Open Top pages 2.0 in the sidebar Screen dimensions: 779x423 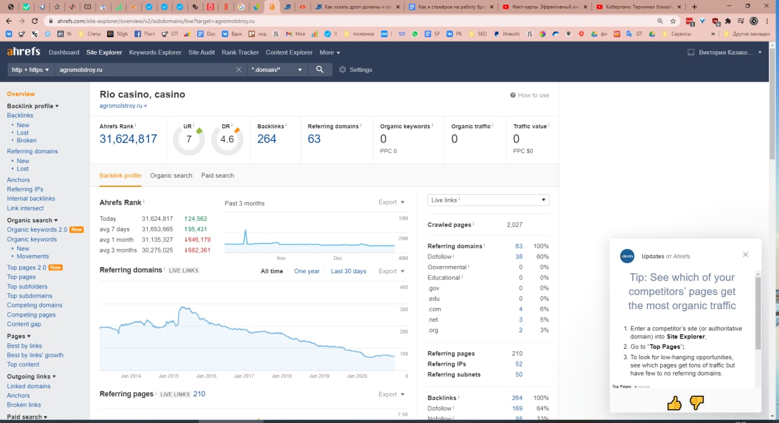[26, 267]
